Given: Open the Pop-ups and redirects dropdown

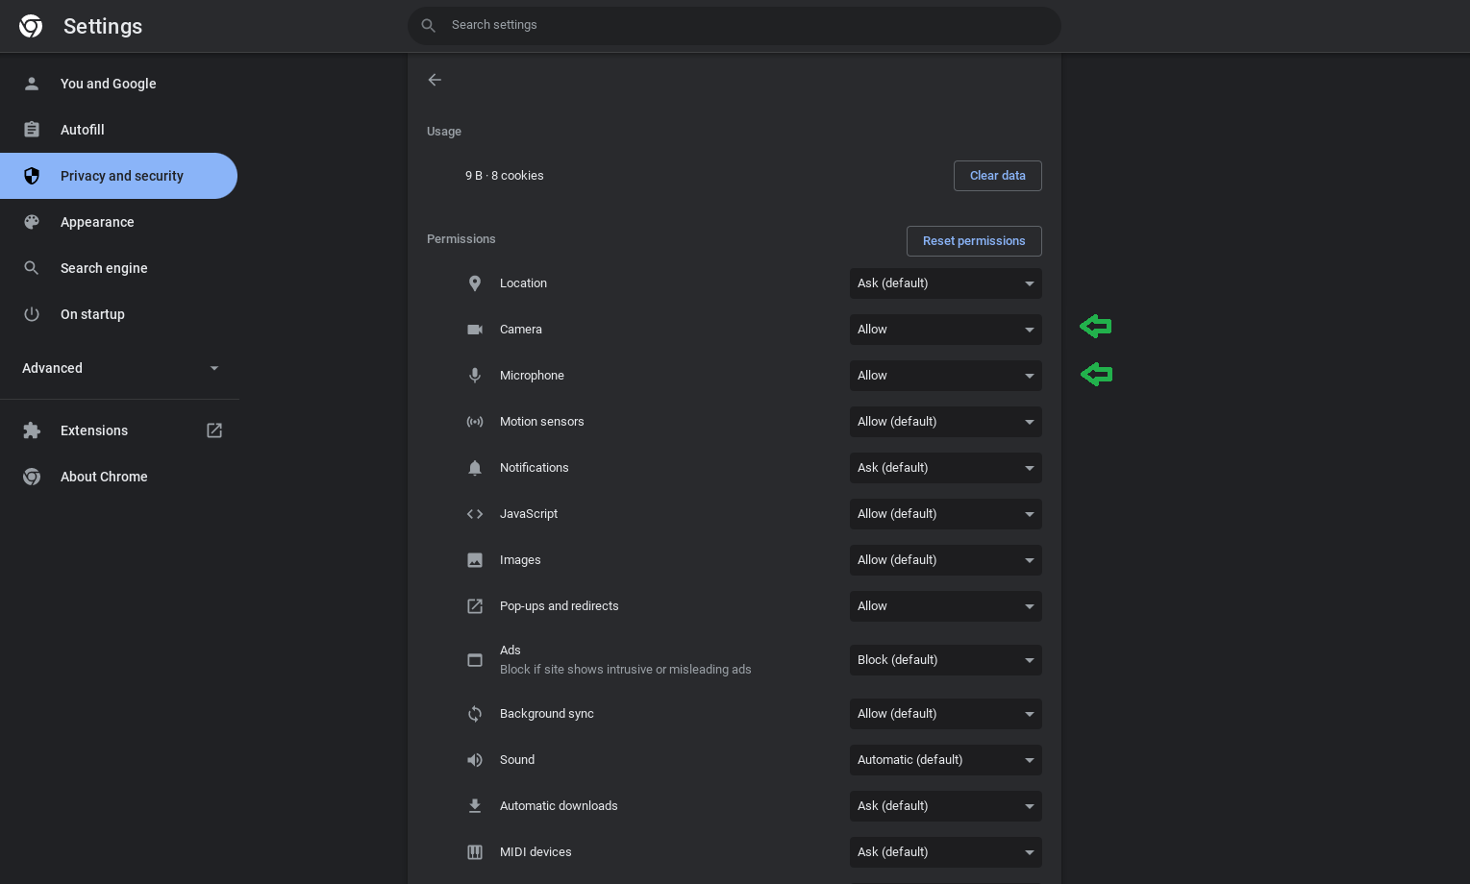Looking at the screenshot, I should pyautogui.click(x=945, y=606).
